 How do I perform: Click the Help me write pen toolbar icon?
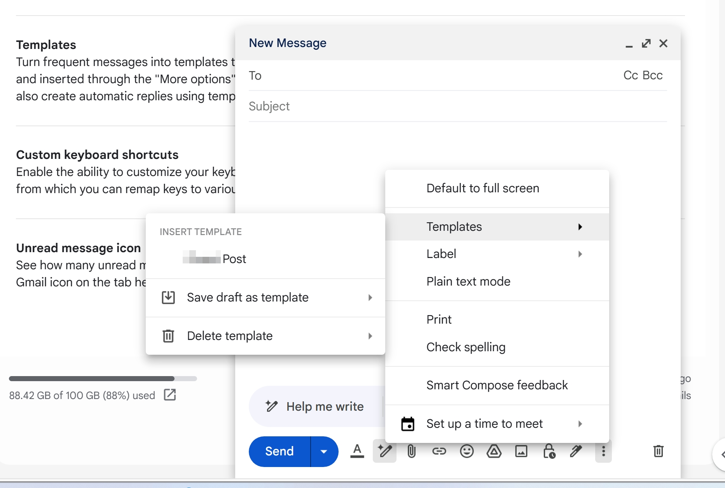[384, 451]
